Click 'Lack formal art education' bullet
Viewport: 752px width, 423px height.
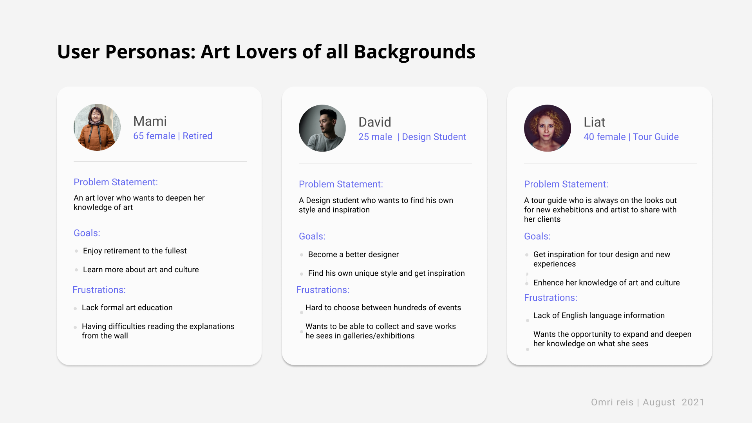pos(127,307)
